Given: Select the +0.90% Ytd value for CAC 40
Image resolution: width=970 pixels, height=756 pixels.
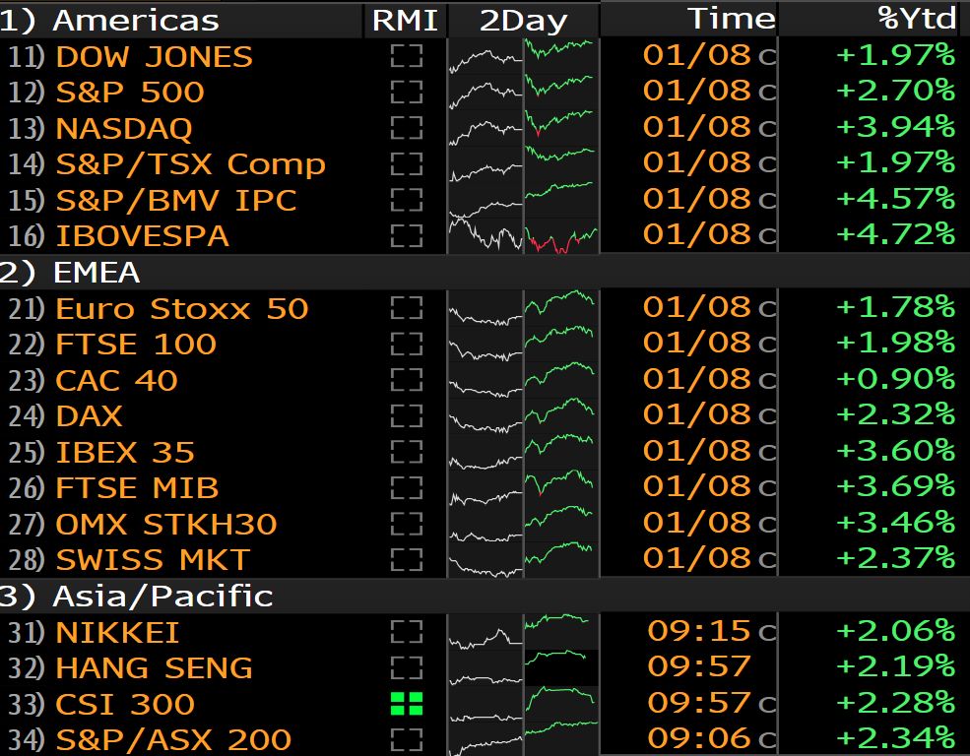Looking at the screenshot, I should click(896, 378).
